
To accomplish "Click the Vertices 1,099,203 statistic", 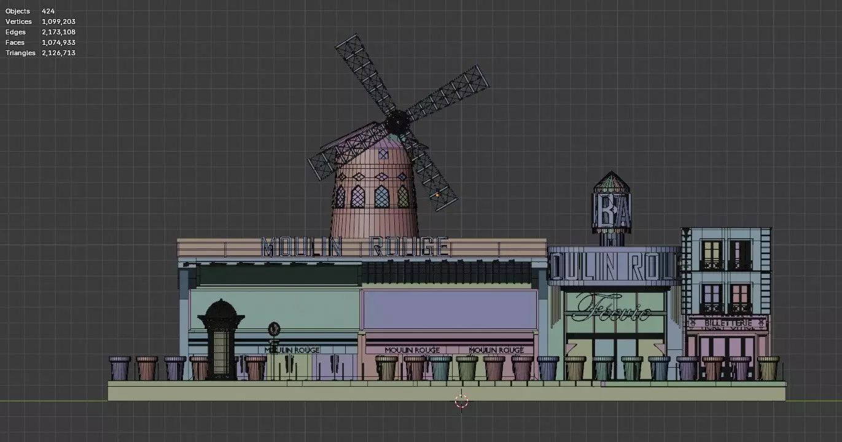I will tap(41, 21).
